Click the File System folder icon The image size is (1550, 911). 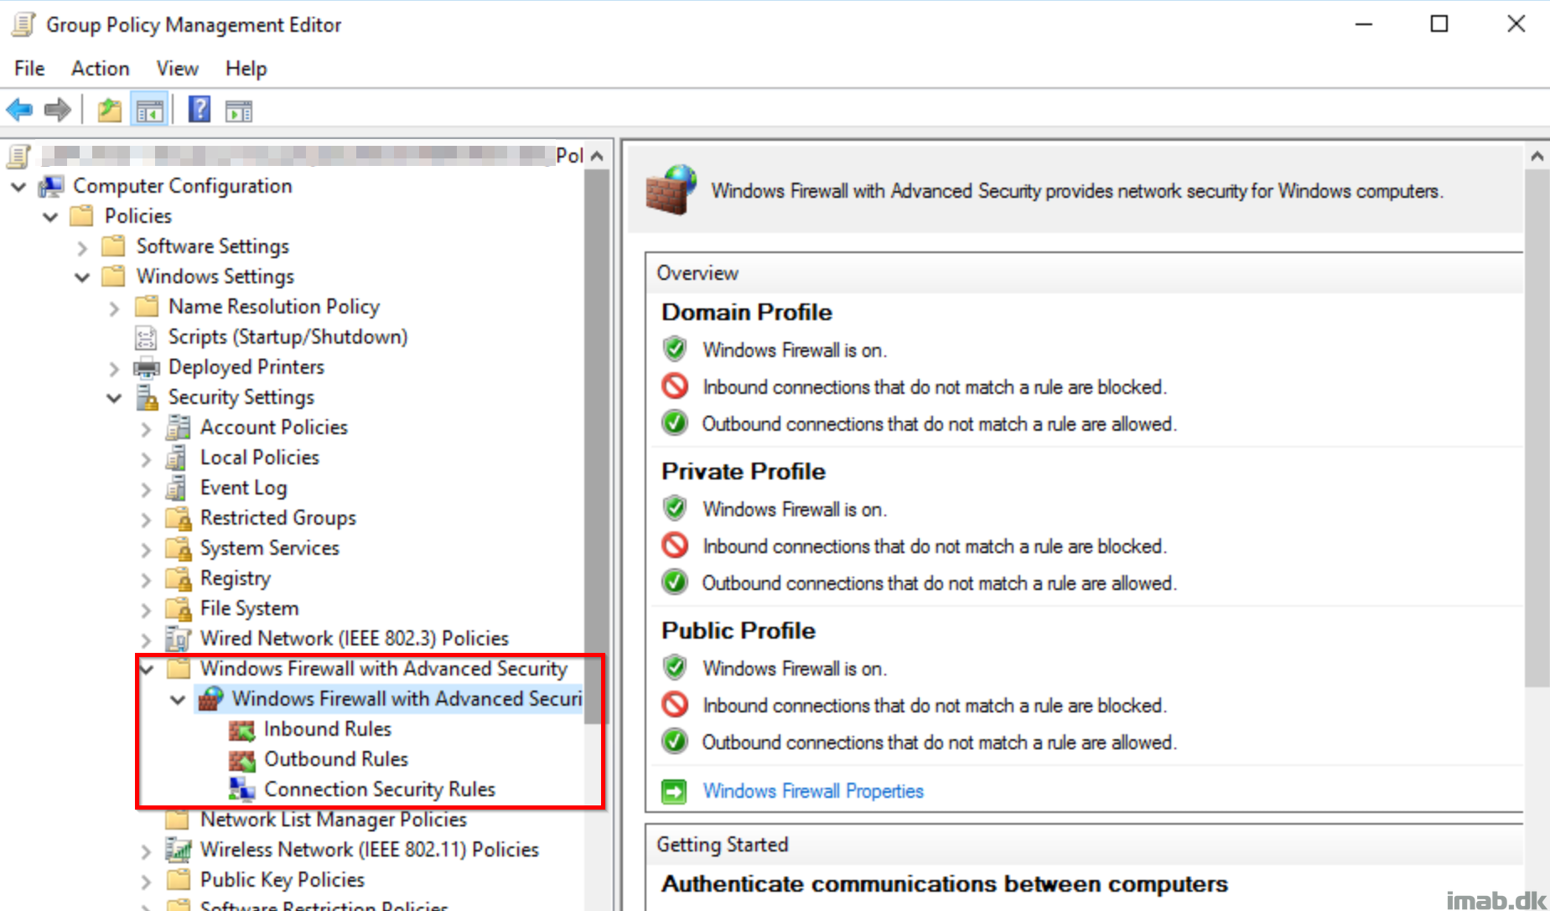pyautogui.click(x=179, y=608)
